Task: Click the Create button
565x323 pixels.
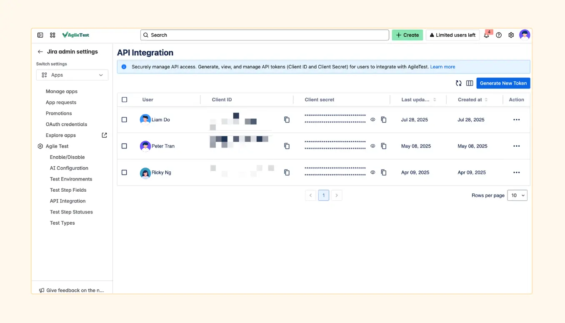Action: click(407, 35)
